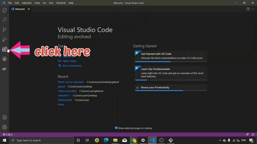Open Windows Action Center notifications
This screenshot has height=144, width=257.
pyautogui.click(x=251, y=140)
